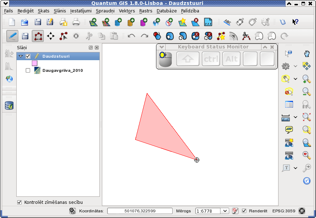The image size is (316, 218).
Task: Click the What's This help cursor icon
Action: pos(295,22)
